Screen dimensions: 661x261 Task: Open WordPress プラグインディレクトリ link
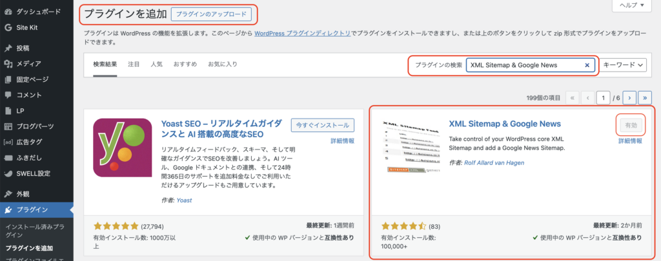pos(303,34)
